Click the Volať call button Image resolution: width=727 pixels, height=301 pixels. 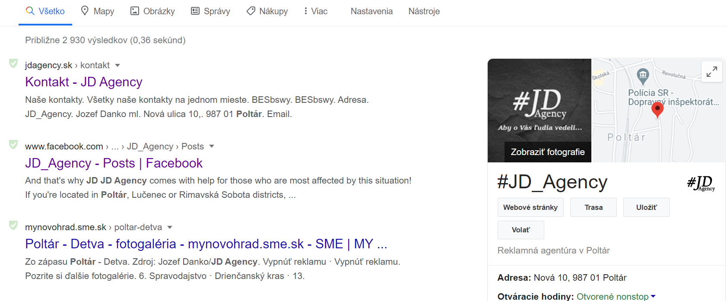(x=521, y=230)
